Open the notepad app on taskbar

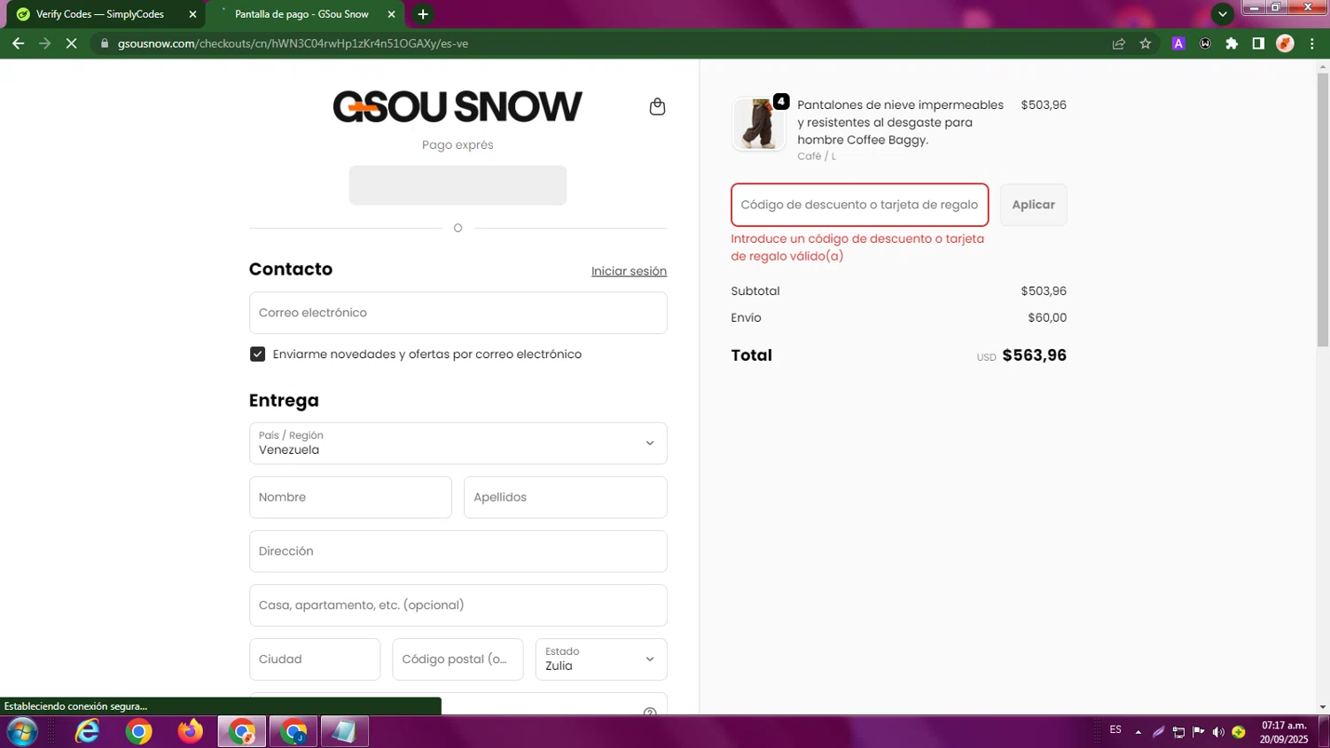(344, 732)
